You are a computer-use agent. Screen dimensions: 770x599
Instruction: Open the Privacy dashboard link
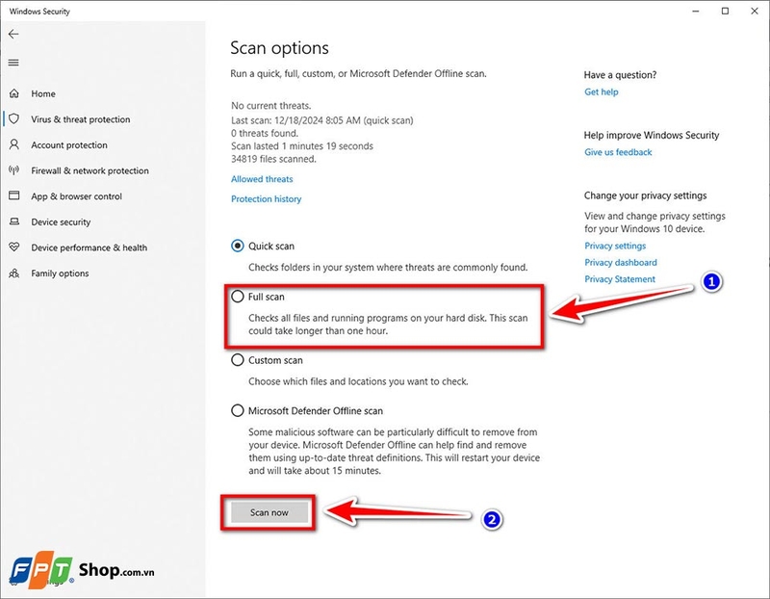click(x=621, y=263)
